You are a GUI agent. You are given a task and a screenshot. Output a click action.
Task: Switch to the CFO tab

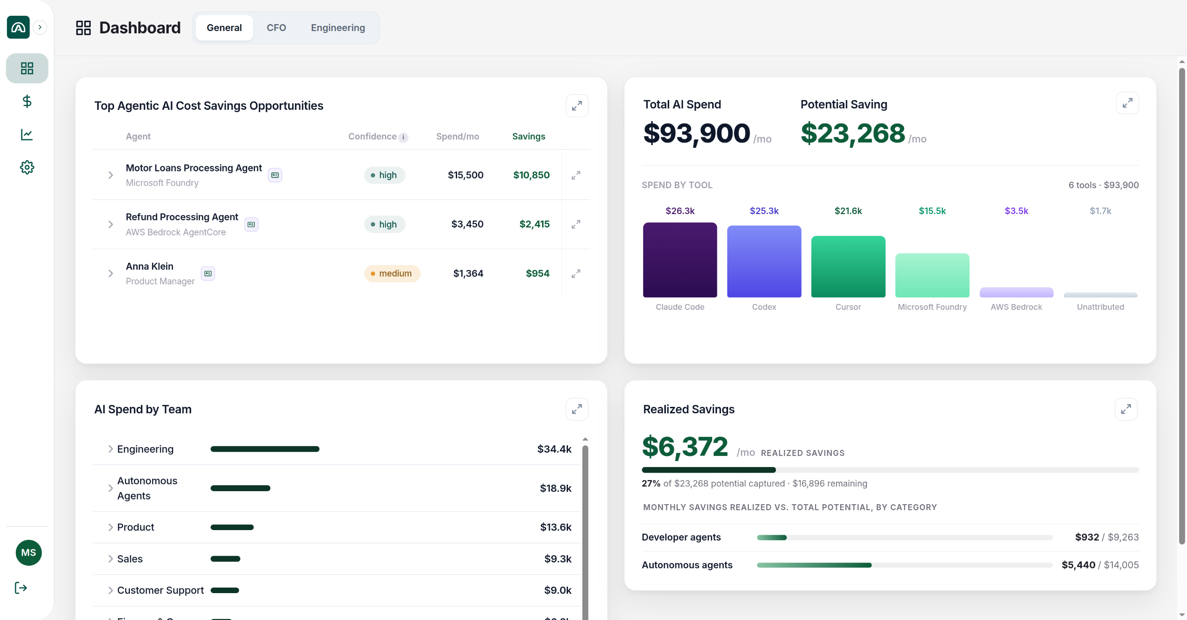coord(276,28)
